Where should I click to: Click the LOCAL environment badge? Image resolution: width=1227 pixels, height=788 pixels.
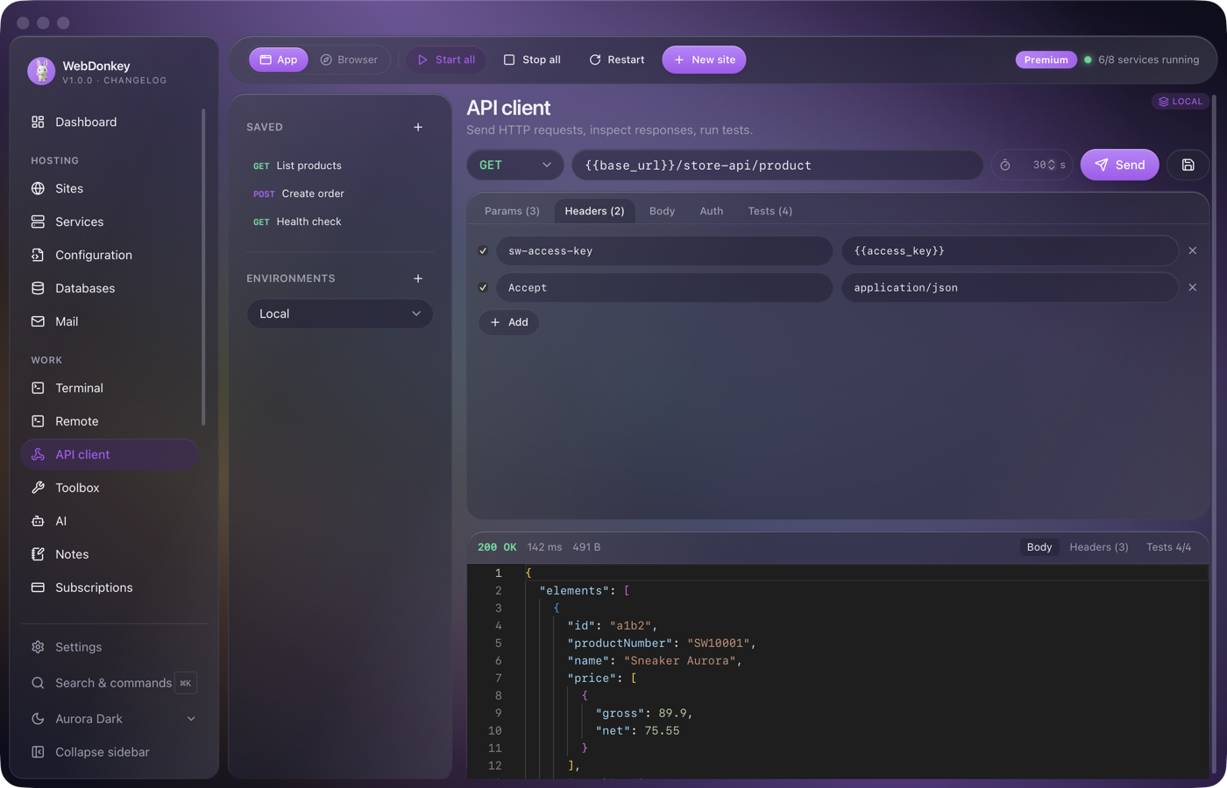click(1180, 102)
